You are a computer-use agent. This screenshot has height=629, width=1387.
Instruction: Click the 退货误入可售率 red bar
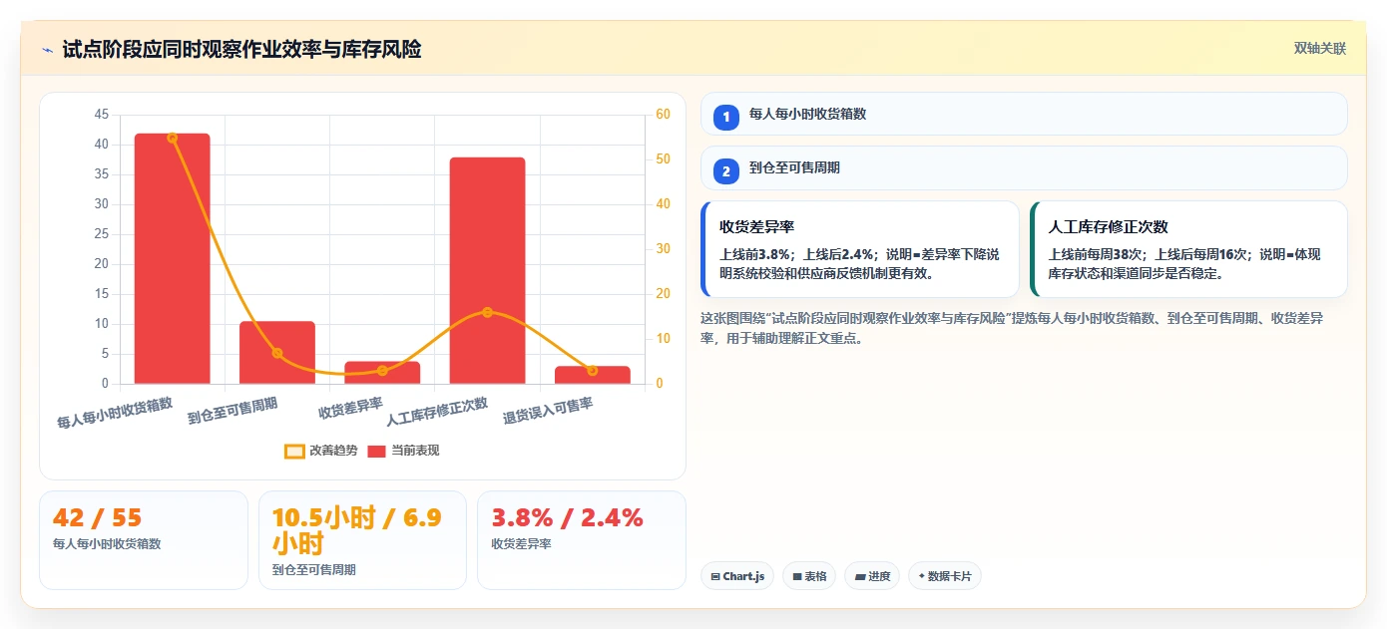coord(593,375)
